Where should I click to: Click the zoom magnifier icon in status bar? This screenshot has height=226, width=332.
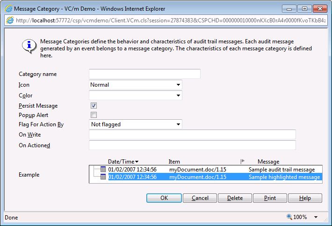coord(290,217)
